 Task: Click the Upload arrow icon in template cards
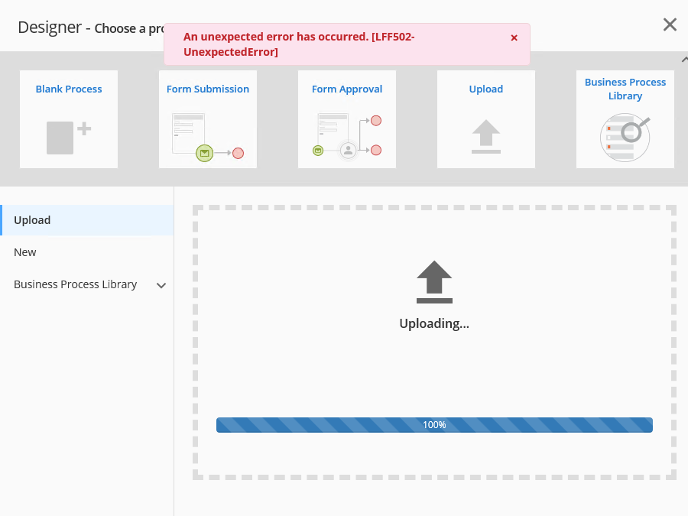486,137
